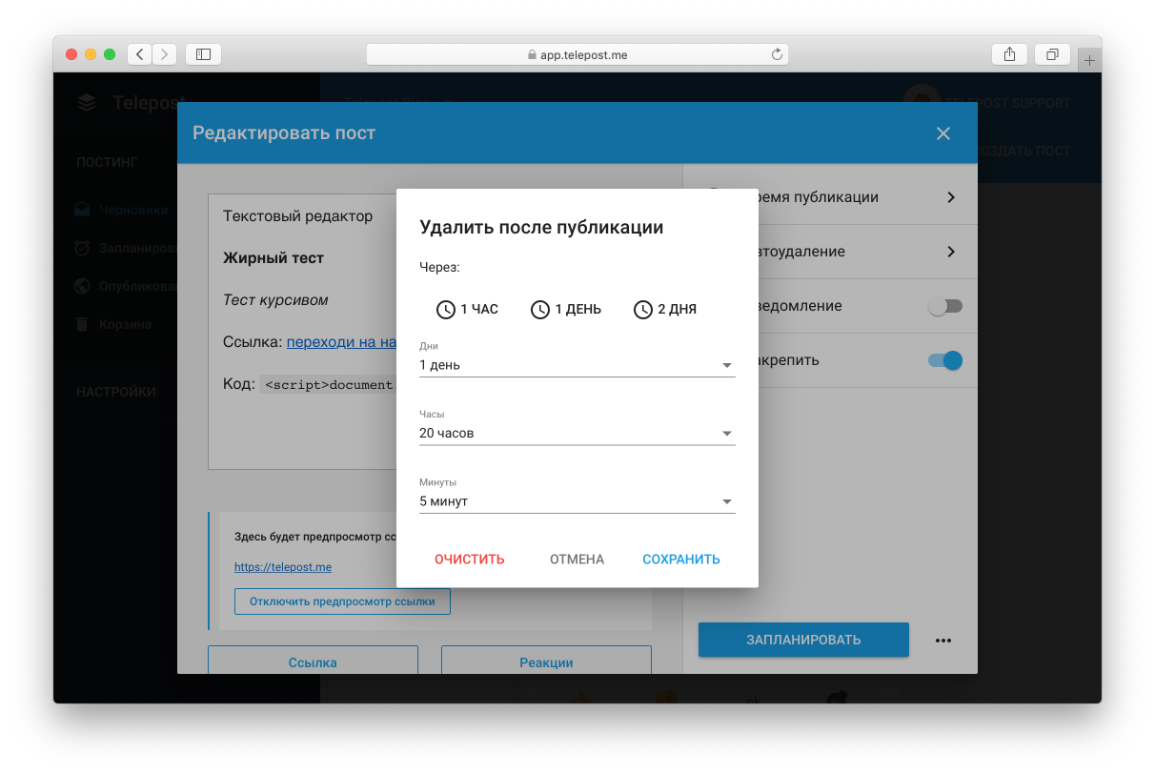Click the ЗАПЛАНИРОВАТЬ button
Screen dimensions: 1155x774
click(803, 640)
